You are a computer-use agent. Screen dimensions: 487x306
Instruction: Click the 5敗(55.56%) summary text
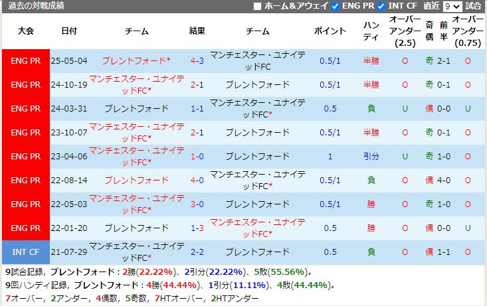click(280, 272)
